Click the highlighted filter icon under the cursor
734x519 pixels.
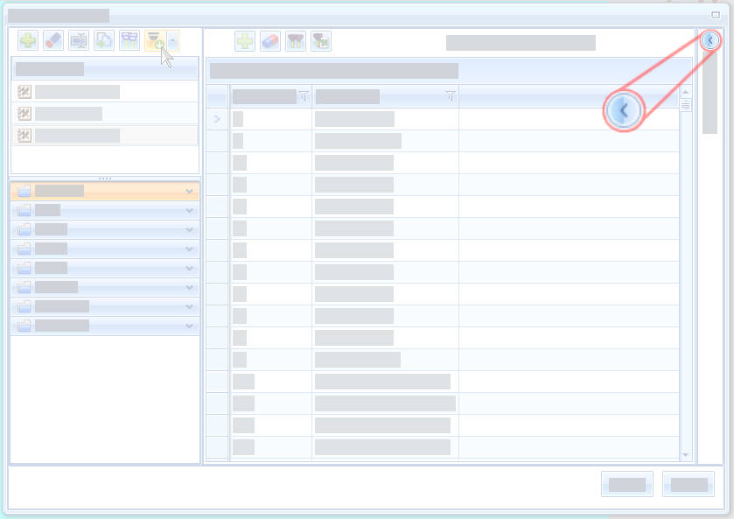(155, 40)
